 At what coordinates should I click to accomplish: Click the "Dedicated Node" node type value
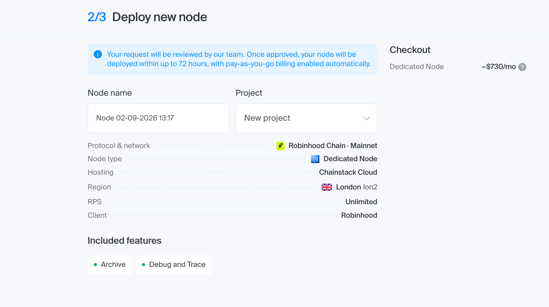pyautogui.click(x=350, y=159)
